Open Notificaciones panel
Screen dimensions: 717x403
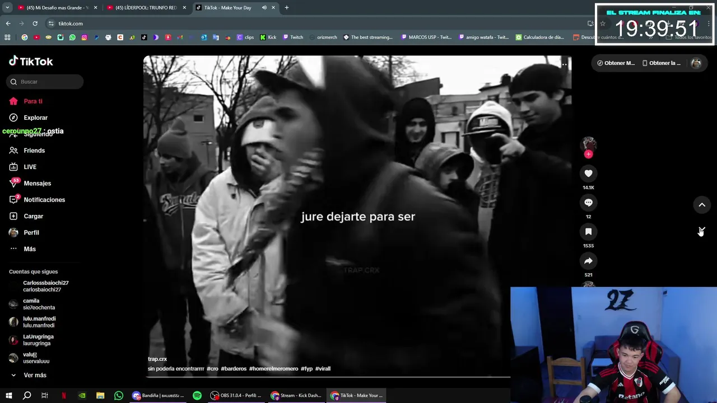pos(37,200)
